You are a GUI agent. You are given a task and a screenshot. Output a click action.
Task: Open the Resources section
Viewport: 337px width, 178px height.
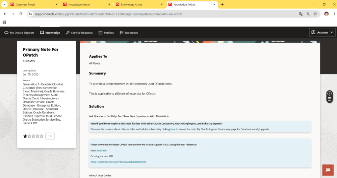129,32
